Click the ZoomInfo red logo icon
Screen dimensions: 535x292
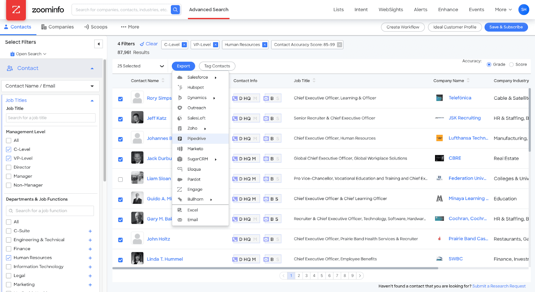16,10
